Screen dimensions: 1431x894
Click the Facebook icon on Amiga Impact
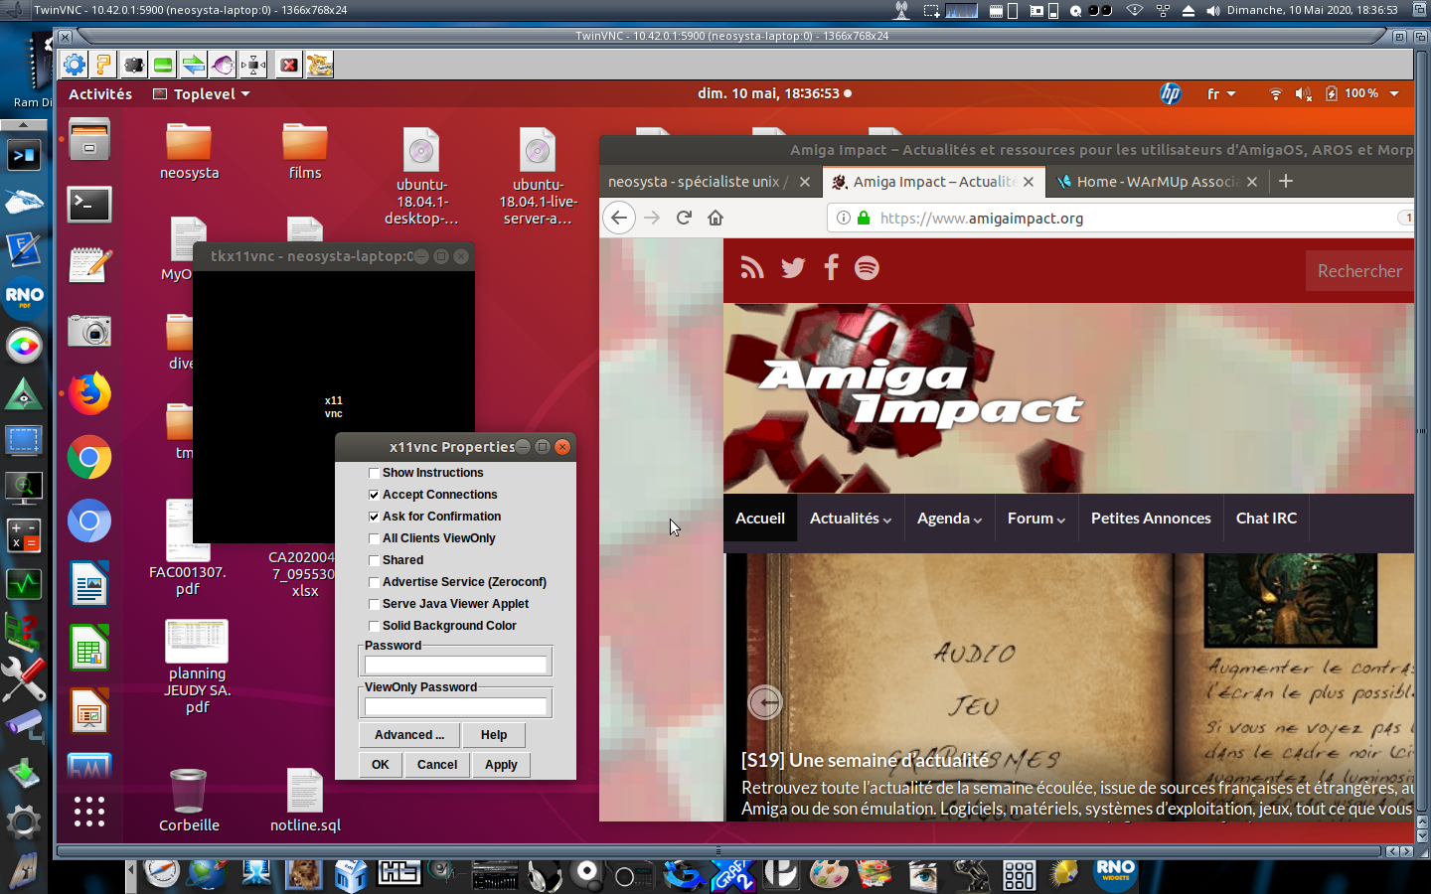click(832, 267)
